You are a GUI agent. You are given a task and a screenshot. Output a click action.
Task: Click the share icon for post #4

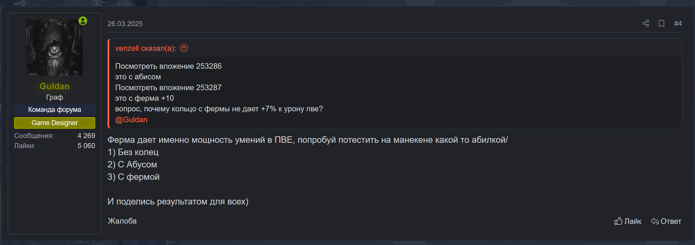646,24
